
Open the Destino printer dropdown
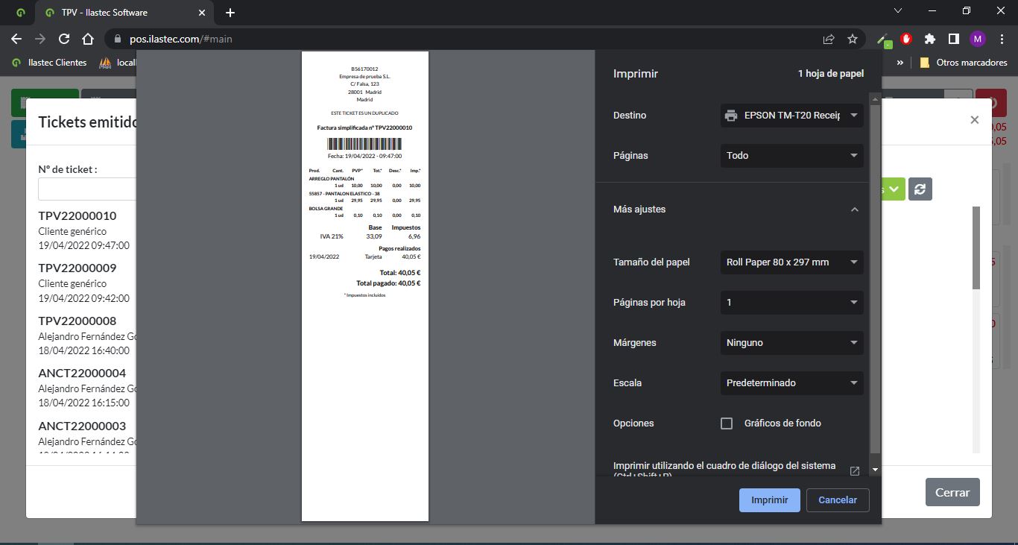tap(791, 116)
